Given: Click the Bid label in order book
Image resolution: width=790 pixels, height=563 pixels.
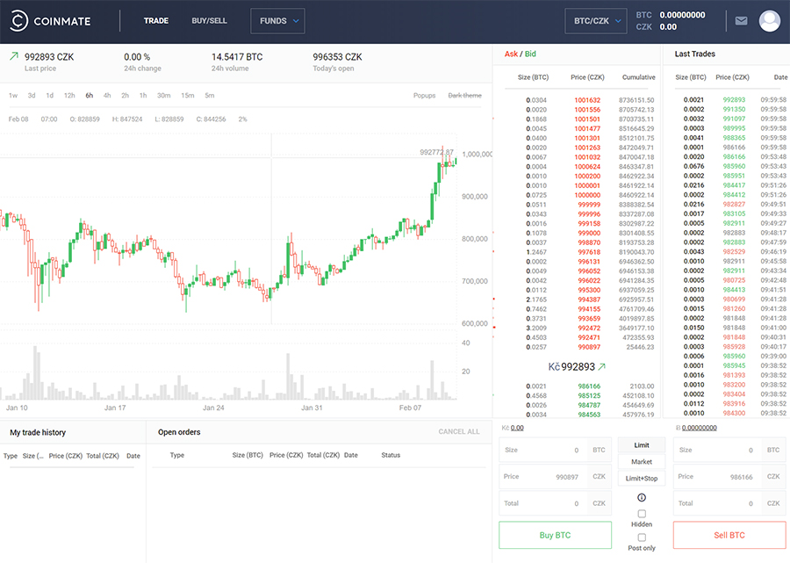Looking at the screenshot, I should tap(530, 54).
